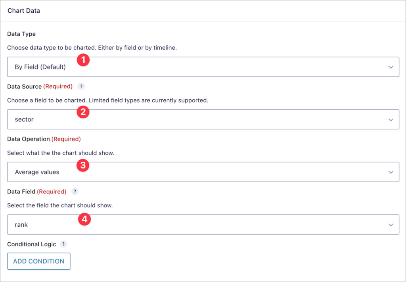Click red badge 1 on Data Type
The image size is (406, 282).
coord(83,60)
